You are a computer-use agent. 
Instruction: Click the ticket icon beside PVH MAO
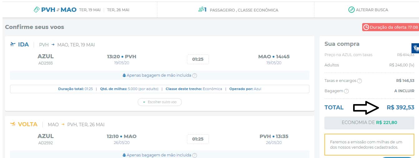[37, 10]
